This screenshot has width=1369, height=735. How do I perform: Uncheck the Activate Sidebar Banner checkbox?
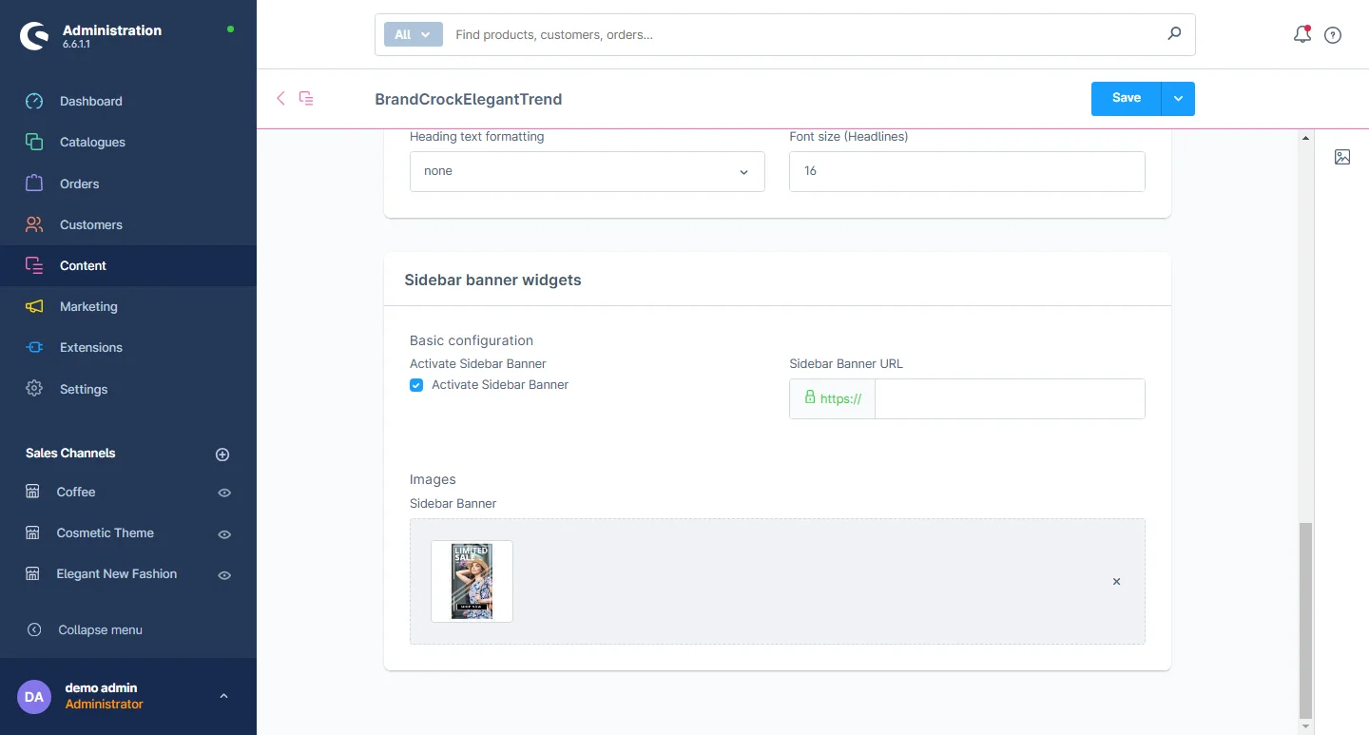click(x=416, y=385)
